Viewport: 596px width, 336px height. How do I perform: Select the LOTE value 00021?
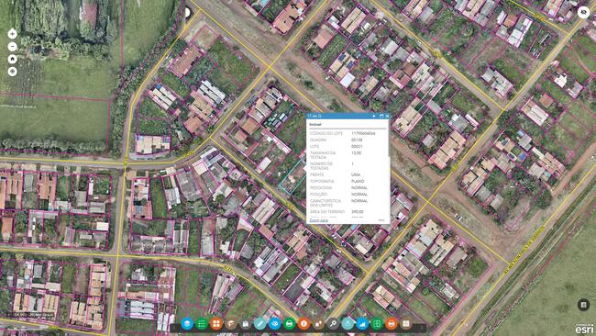[x=357, y=147]
